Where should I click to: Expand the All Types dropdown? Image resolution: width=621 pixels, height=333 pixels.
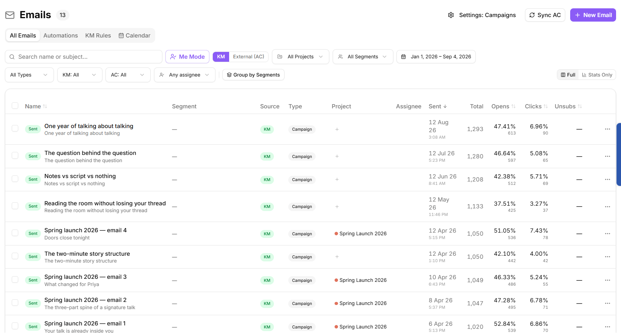point(29,75)
